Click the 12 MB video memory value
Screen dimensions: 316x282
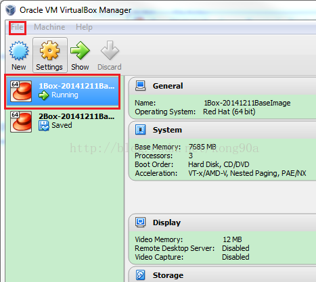tap(232, 239)
